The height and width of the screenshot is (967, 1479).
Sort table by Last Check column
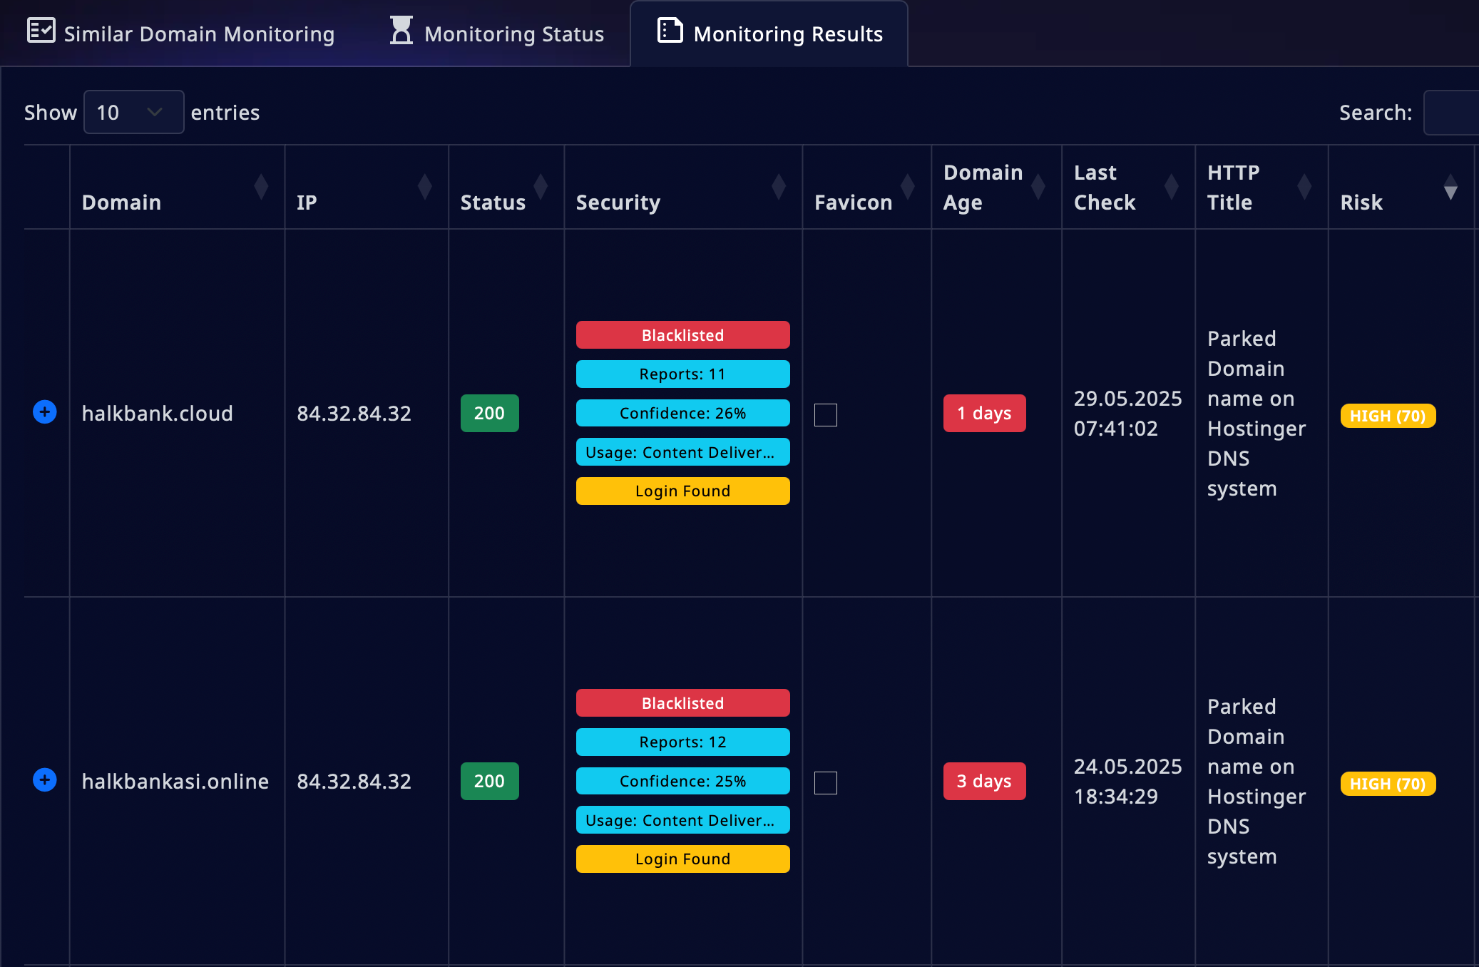pyautogui.click(x=1128, y=188)
